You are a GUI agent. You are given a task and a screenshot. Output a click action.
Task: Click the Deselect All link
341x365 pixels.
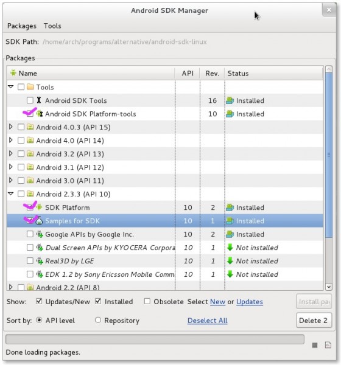[208, 321]
